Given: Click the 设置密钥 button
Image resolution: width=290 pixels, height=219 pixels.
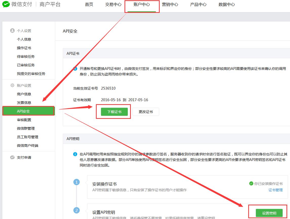Looking at the screenshot, I should [x=269, y=213].
